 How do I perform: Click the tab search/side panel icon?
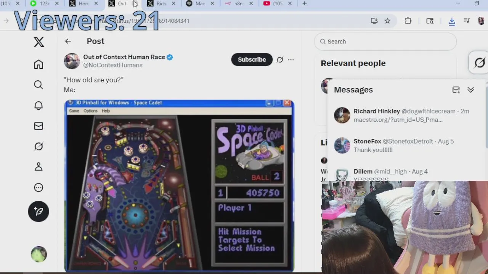pyautogui.click(x=430, y=21)
